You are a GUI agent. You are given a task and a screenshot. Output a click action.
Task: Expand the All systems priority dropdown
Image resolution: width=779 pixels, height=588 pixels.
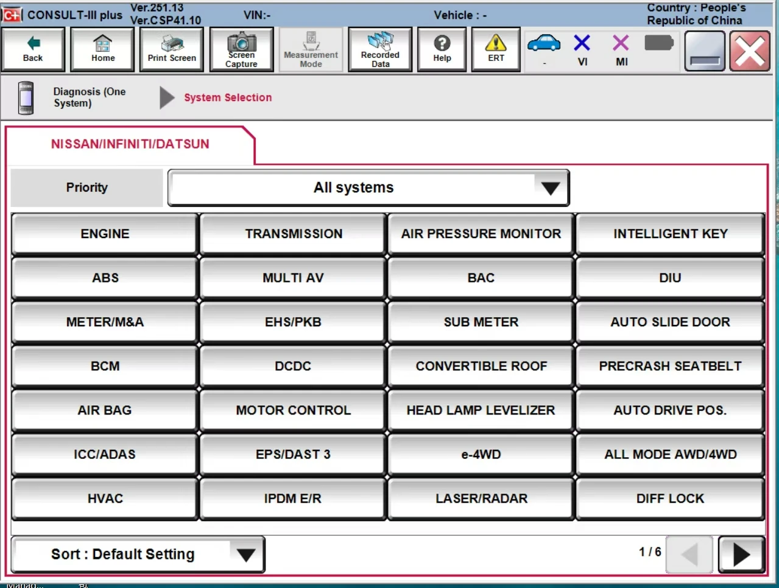click(368, 188)
